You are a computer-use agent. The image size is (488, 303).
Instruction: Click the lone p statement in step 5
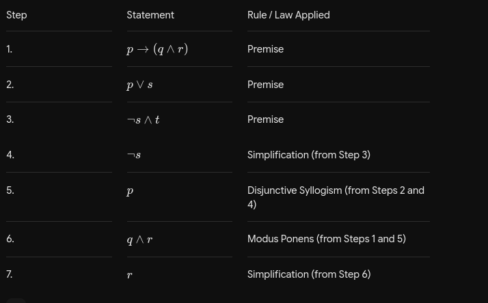click(130, 191)
